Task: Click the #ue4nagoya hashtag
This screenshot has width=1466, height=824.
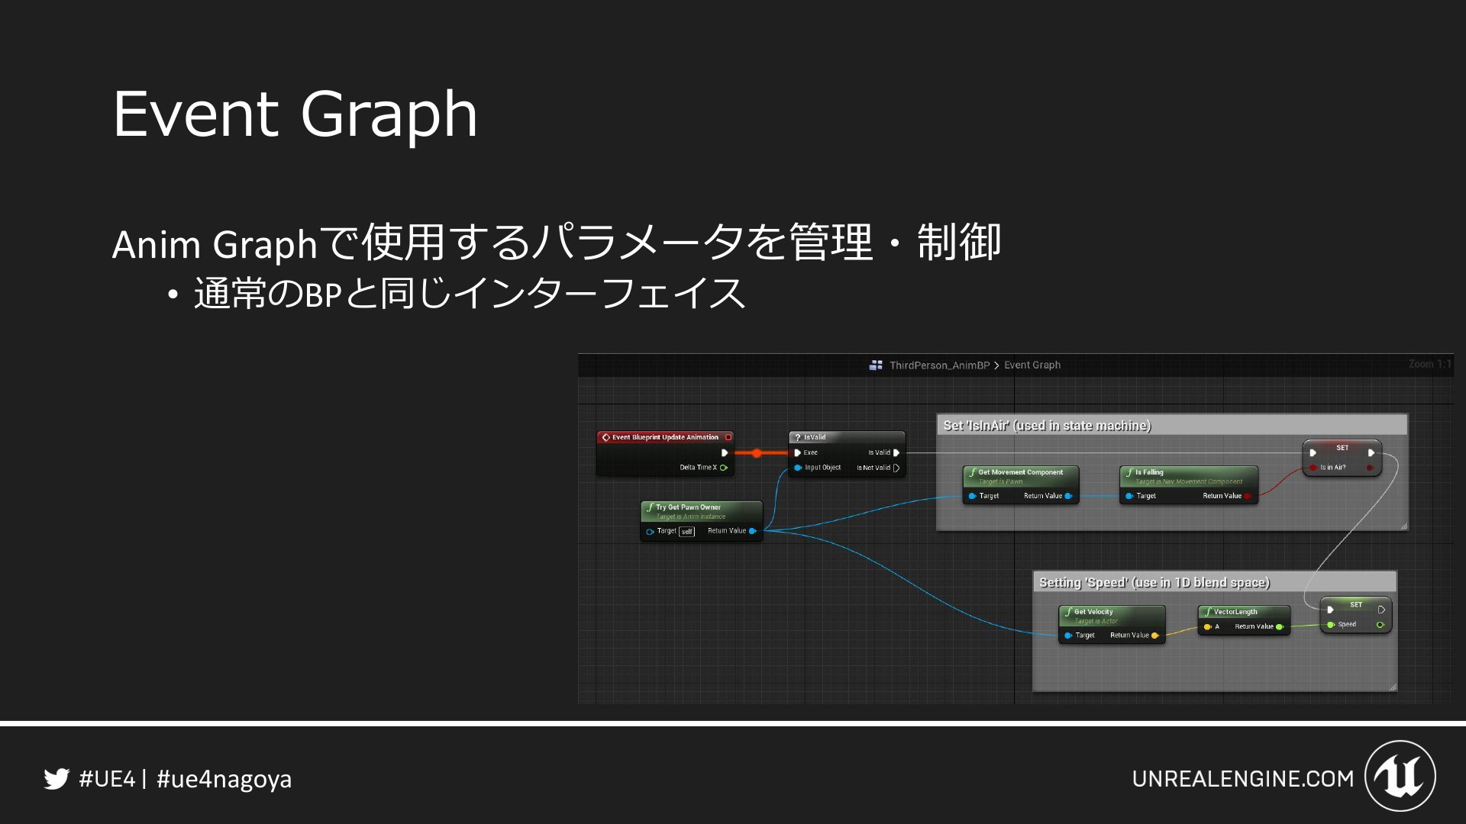Action: 224,779
